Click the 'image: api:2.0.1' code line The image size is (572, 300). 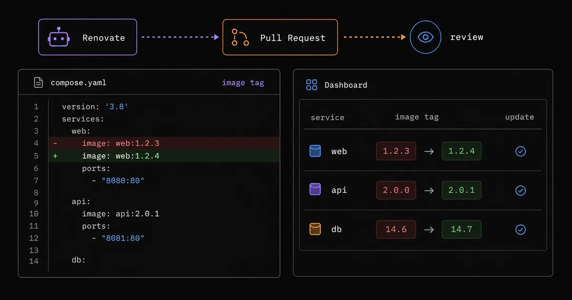(121, 214)
